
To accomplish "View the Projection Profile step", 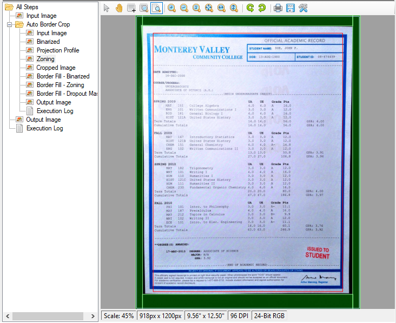I will pyautogui.click(x=58, y=50).
